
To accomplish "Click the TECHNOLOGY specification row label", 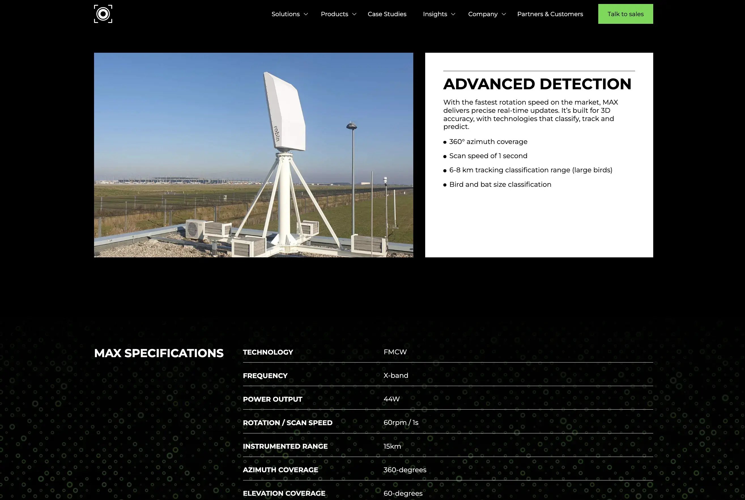I will (x=268, y=352).
